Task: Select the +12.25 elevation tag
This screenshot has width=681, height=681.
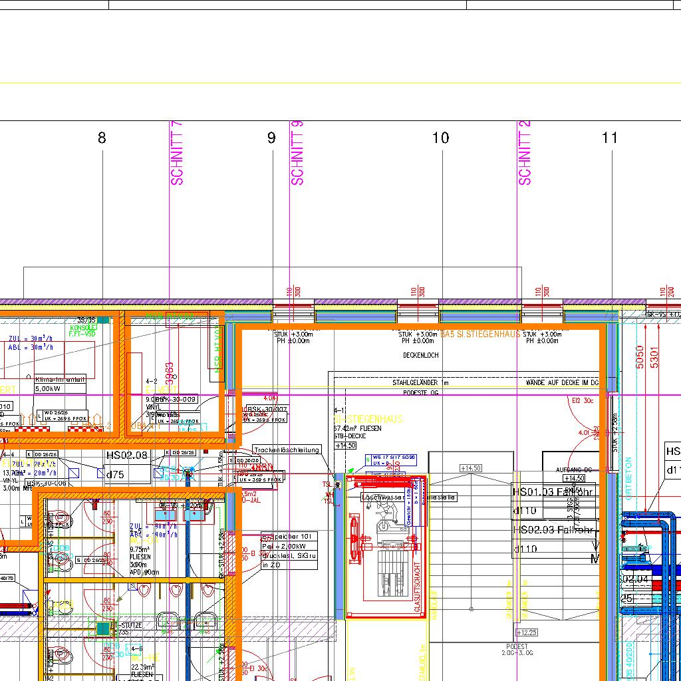Action: pyautogui.click(x=527, y=632)
